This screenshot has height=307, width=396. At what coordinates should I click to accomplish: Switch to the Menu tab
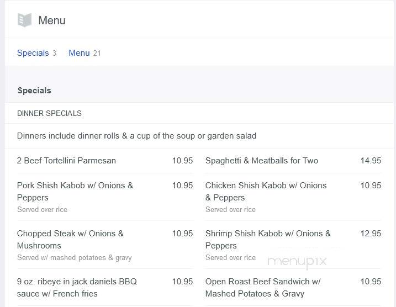click(x=79, y=53)
